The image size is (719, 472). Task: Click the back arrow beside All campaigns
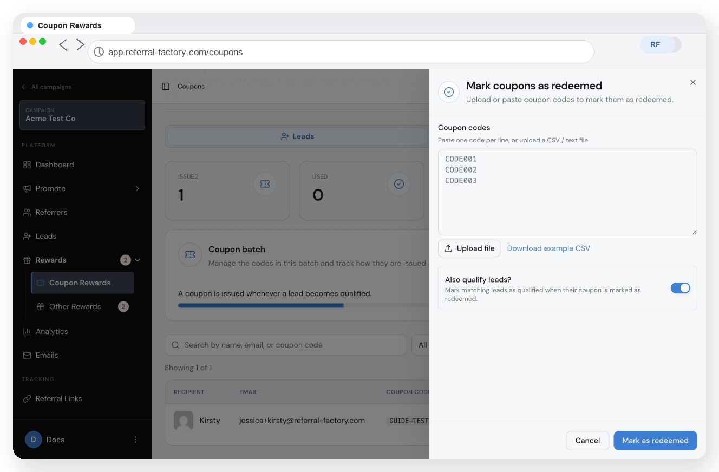[x=24, y=87]
